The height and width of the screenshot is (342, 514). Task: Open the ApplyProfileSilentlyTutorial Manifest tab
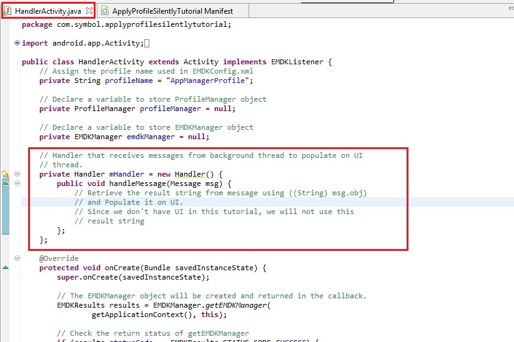(172, 11)
